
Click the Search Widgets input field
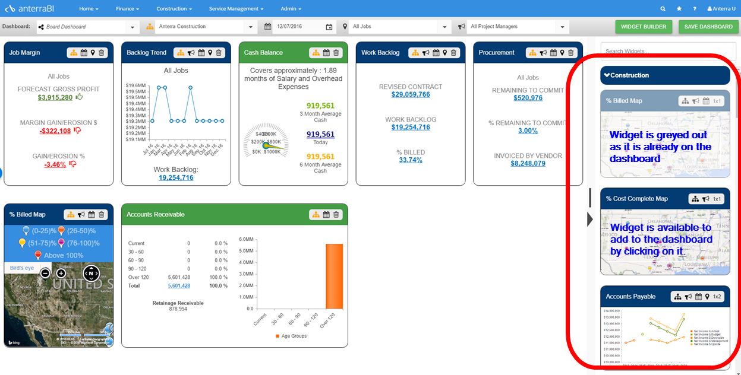click(664, 51)
